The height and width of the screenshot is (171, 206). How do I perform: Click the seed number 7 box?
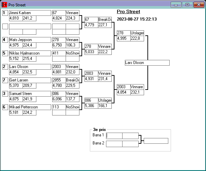5,80
